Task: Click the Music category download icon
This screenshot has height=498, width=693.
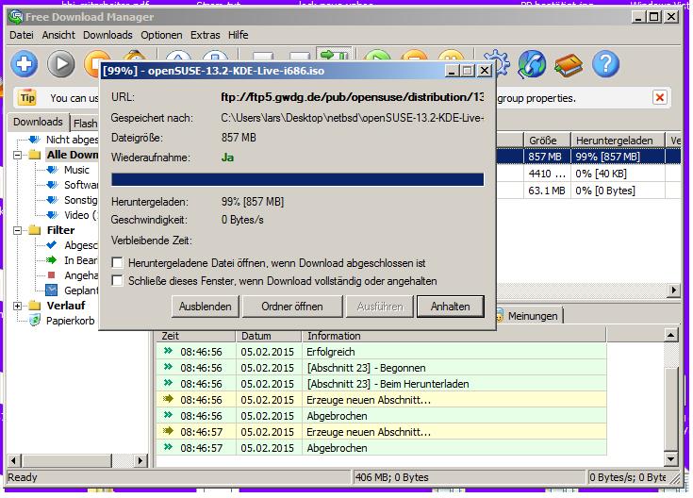Action: 52,170
